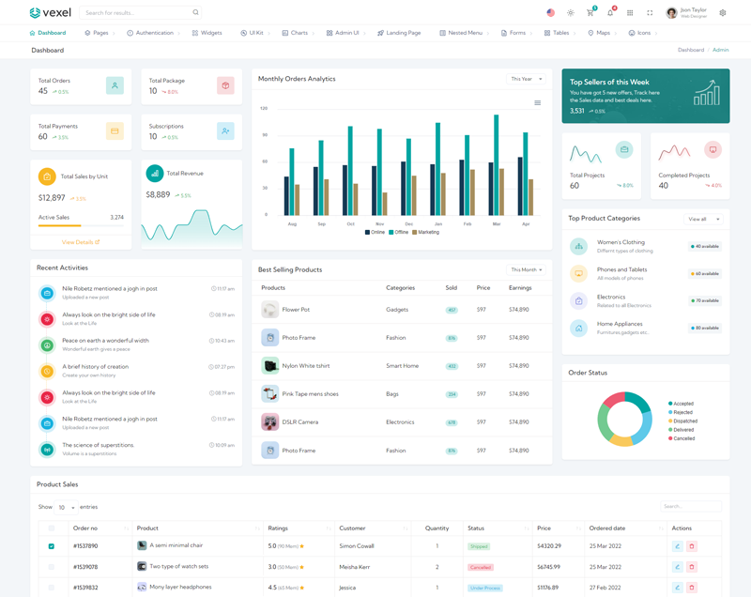Expand the This Month dropdown
Image resolution: width=751 pixels, height=597 pixels.
click(x=526, y=269)
